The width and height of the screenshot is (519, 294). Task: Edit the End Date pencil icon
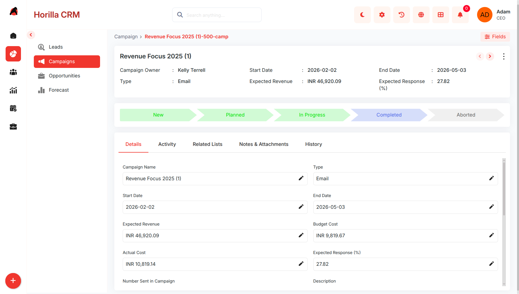point(492,207)
